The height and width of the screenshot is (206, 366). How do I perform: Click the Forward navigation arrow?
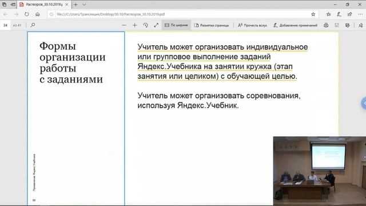[16, 14]
